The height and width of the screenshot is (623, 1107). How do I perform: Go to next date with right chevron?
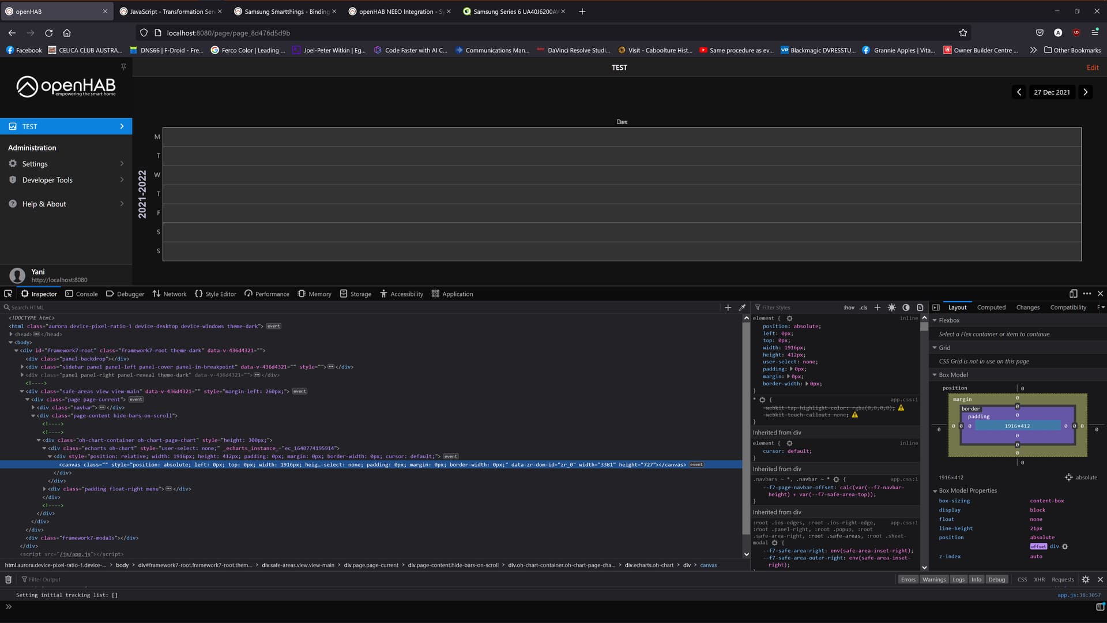pos(1085,92)
